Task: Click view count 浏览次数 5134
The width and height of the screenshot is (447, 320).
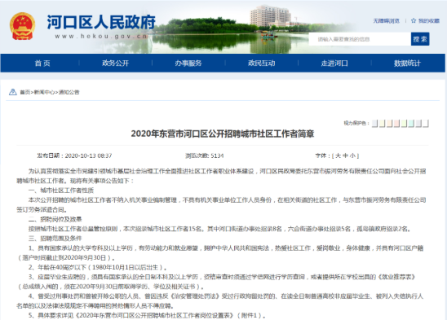Action: click(x=205, y=156)
